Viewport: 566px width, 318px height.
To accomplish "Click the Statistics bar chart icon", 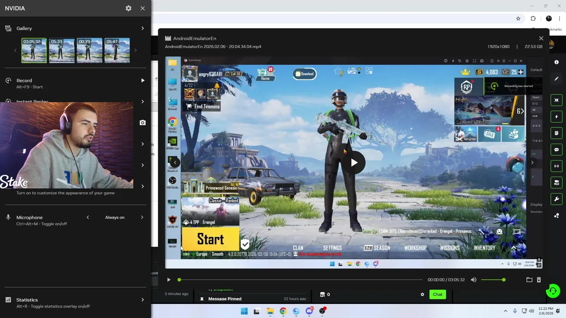I will [x=8, y=300].
